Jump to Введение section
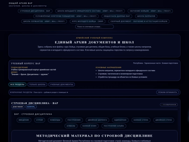 (24, 120)
